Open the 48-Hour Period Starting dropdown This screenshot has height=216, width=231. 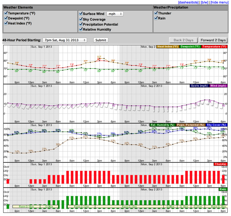point(65,40)
